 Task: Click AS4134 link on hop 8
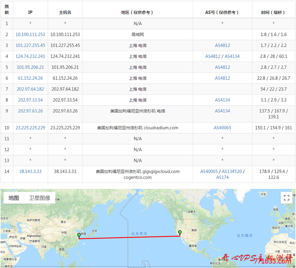[223, 100]
